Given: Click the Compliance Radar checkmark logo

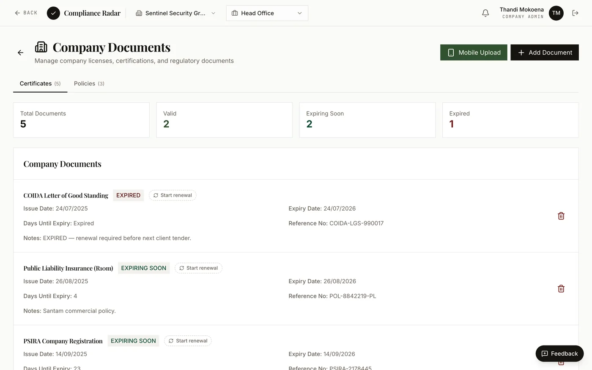Looking at the screenshot, I should coord(53,13).
